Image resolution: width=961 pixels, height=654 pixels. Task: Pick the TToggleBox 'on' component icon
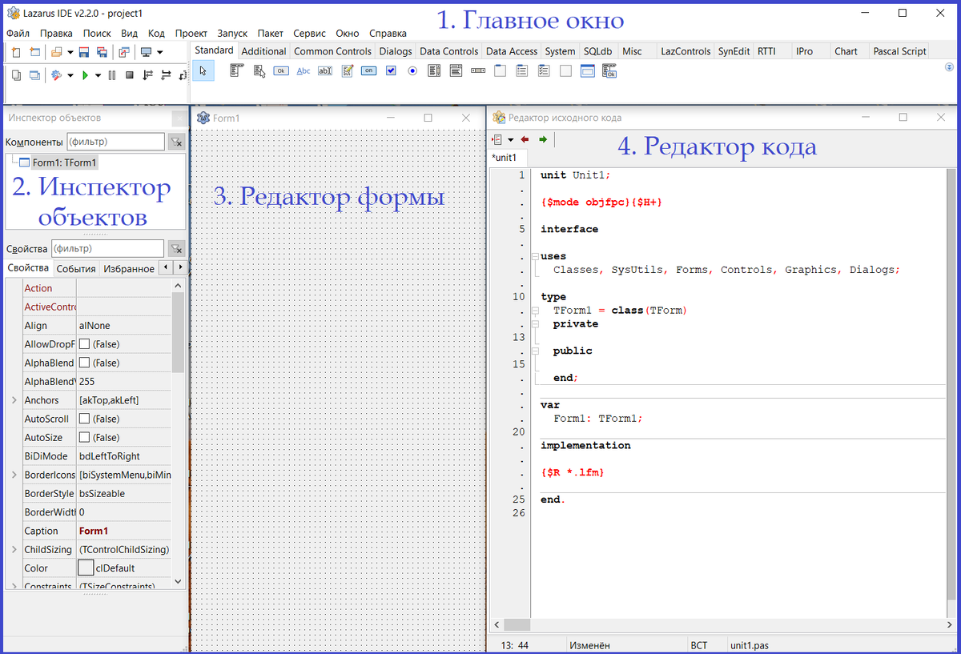pyautogui.click(x=368, y=71)
